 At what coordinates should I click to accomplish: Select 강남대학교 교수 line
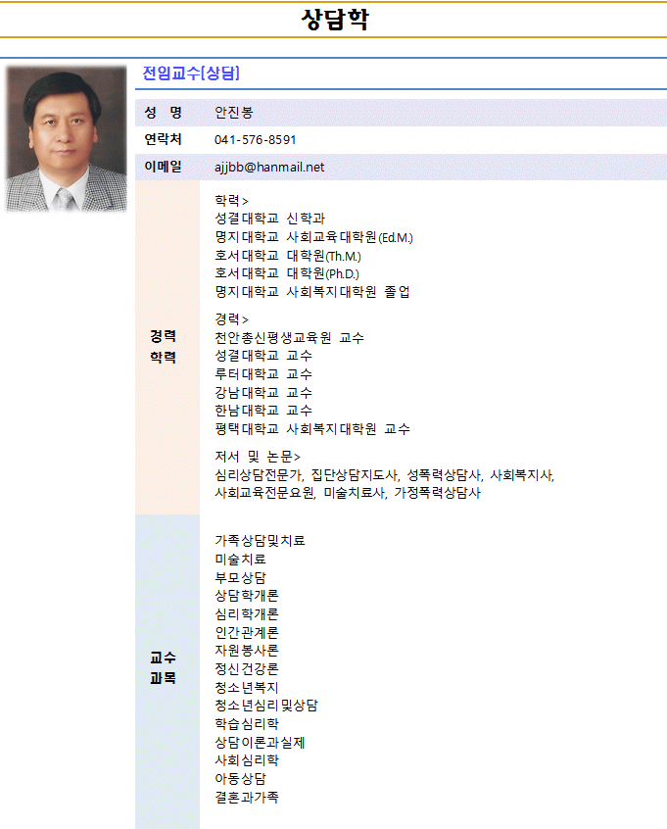pos(263,392)
